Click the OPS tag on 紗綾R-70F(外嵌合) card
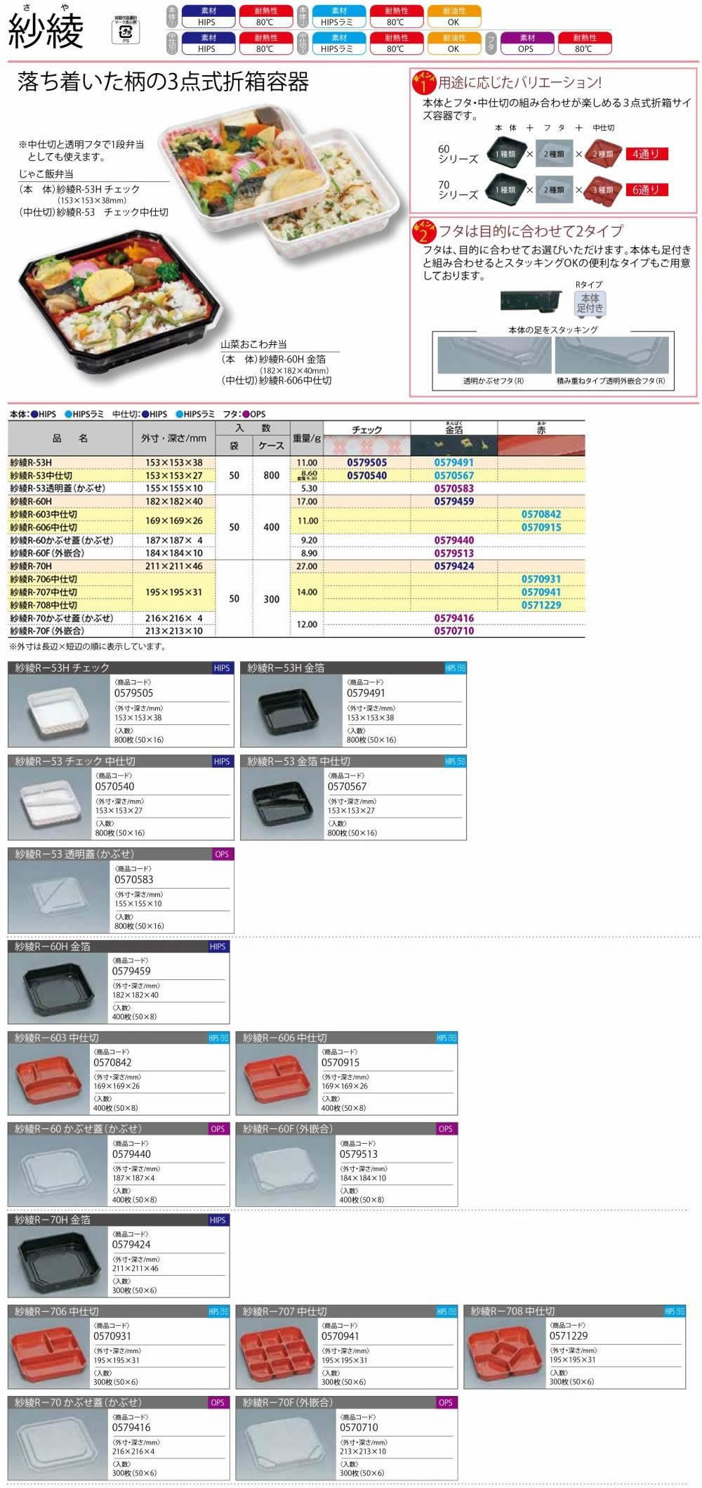 point(445,1402)
